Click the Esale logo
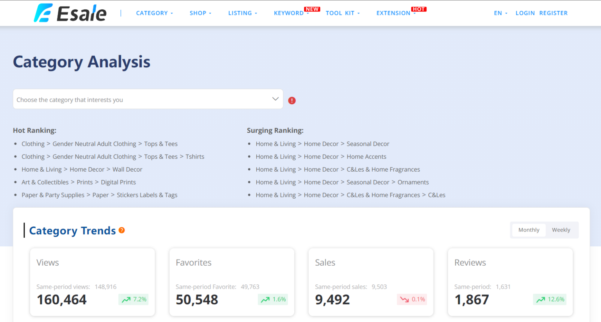Viewport: 601px width, 322px height. tap(70, 13)
